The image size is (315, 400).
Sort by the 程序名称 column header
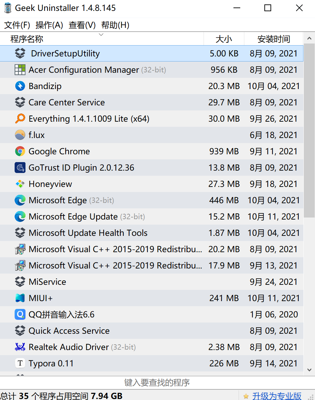[102, 39]
